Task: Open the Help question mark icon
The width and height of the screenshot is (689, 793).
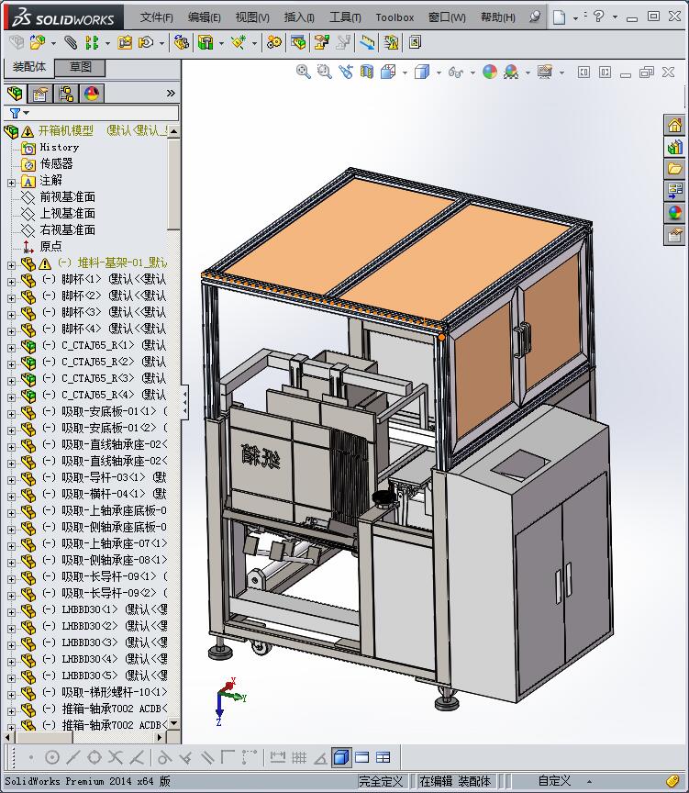Action: click(x=598, y=17)
